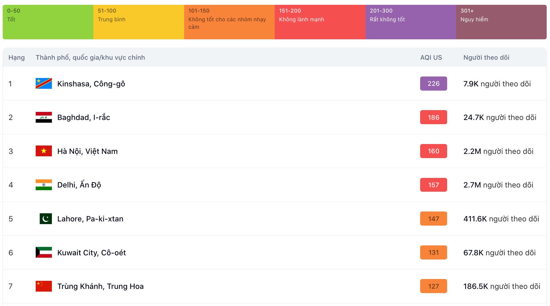The width and height of the screenshot is (550, 306).
Task: Select the purple 201-300 Rất không tốt block
Action: [411, 22]
